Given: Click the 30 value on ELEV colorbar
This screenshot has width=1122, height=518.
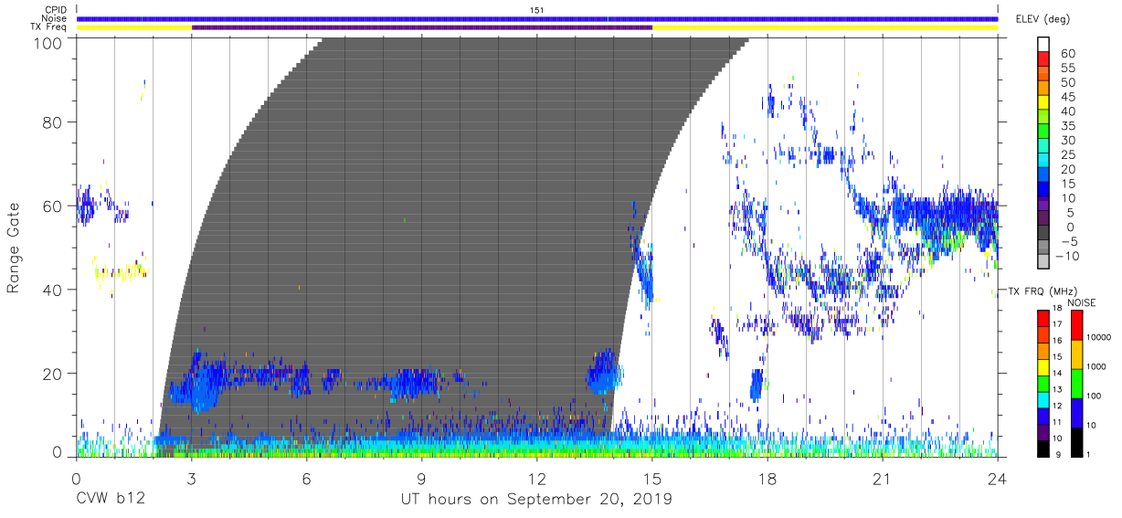Looking at the screenshot, I should pos(1067,141).
